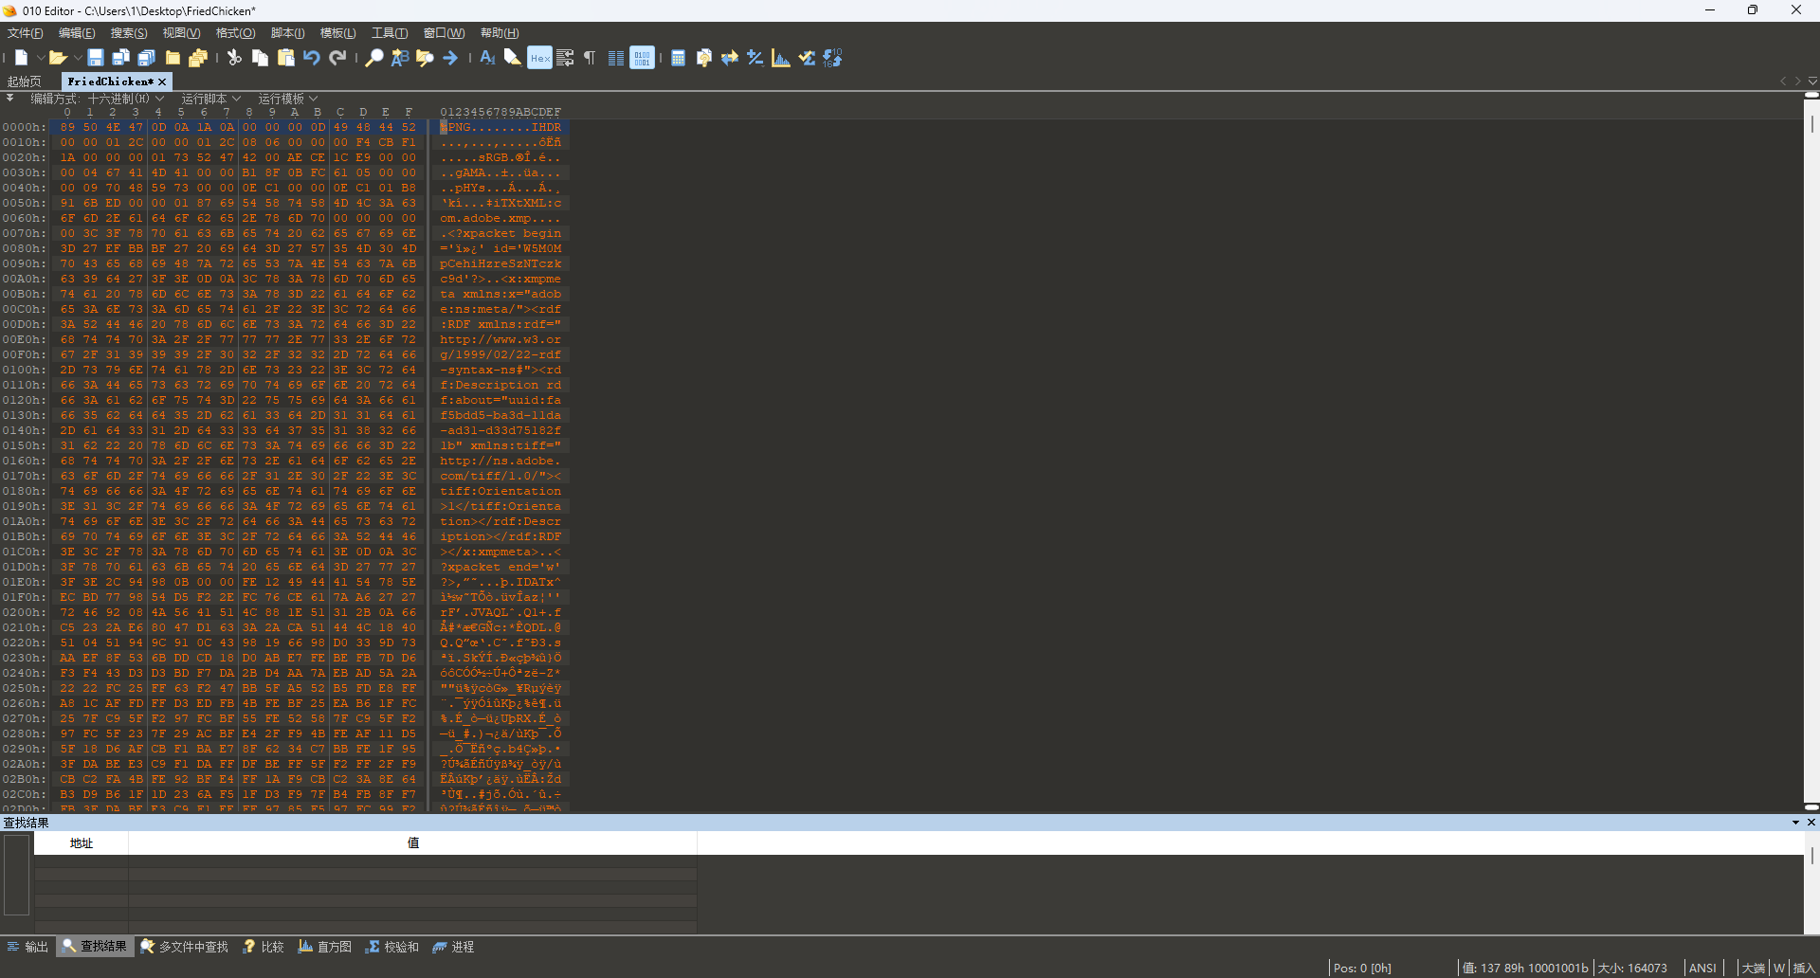1820x978 pixels.
Task: Open the 帮助(H) menu
Action: (x=500, y=33)
